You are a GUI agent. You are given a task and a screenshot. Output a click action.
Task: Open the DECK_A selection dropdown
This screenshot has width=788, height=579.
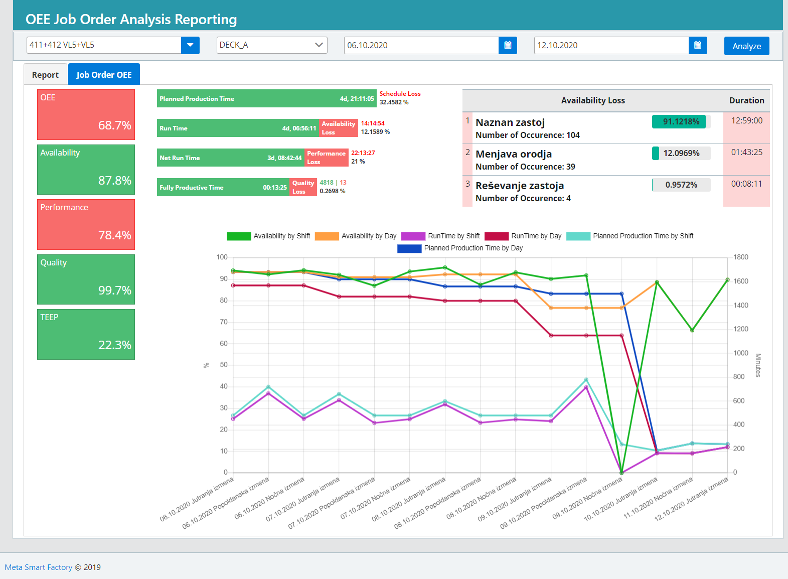(x=271, y=45)
